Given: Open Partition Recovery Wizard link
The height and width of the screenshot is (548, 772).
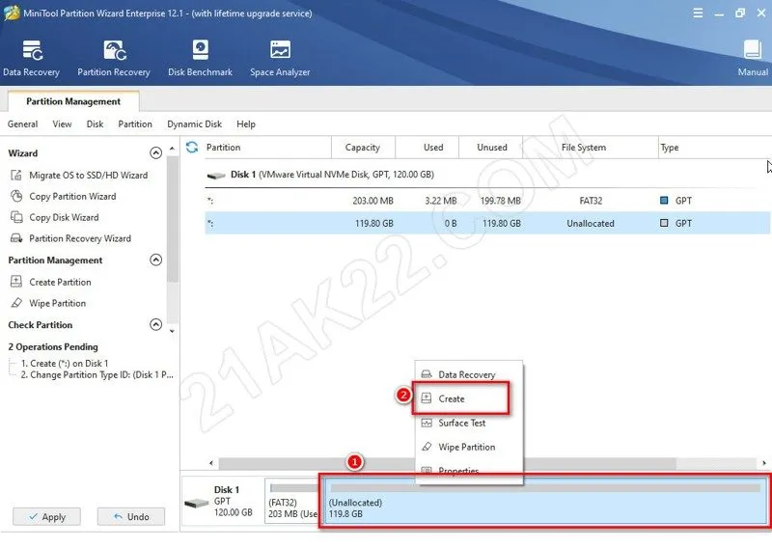Looking at the screenshot, I should (80, 239).
